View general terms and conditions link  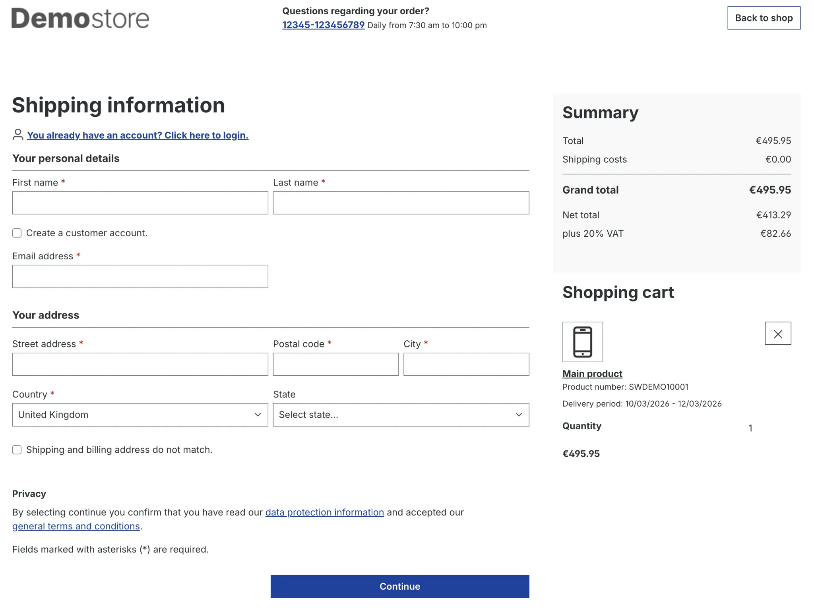tap(76, 526)
